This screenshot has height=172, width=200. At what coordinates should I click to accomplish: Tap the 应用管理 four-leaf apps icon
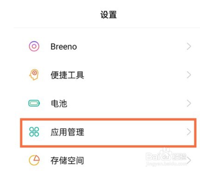coord(34,132)
